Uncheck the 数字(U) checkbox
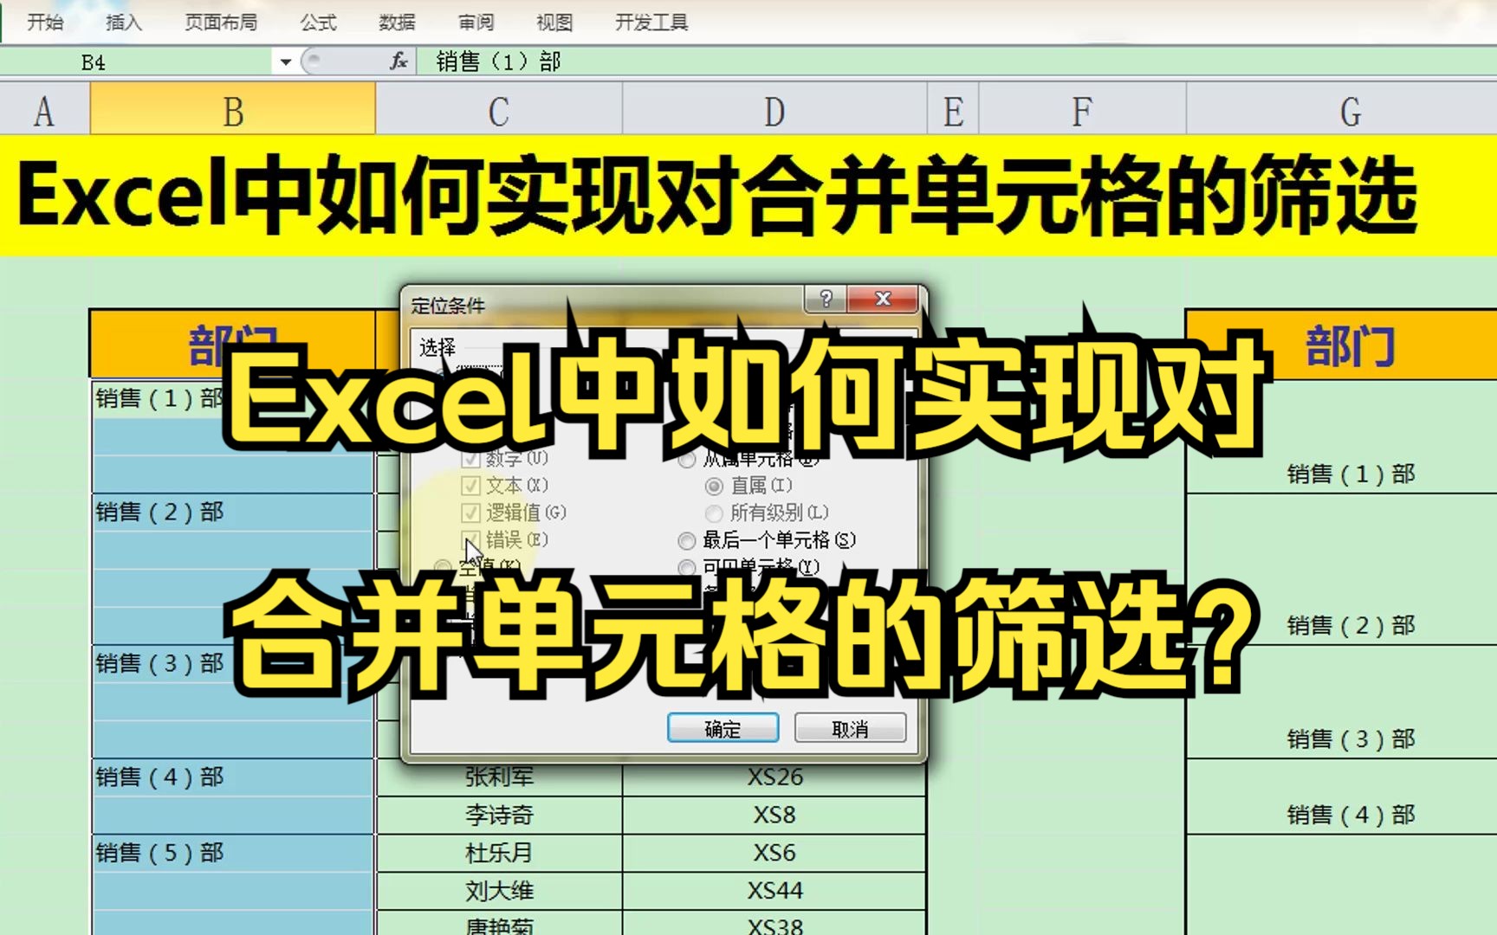 coord(470,459)
